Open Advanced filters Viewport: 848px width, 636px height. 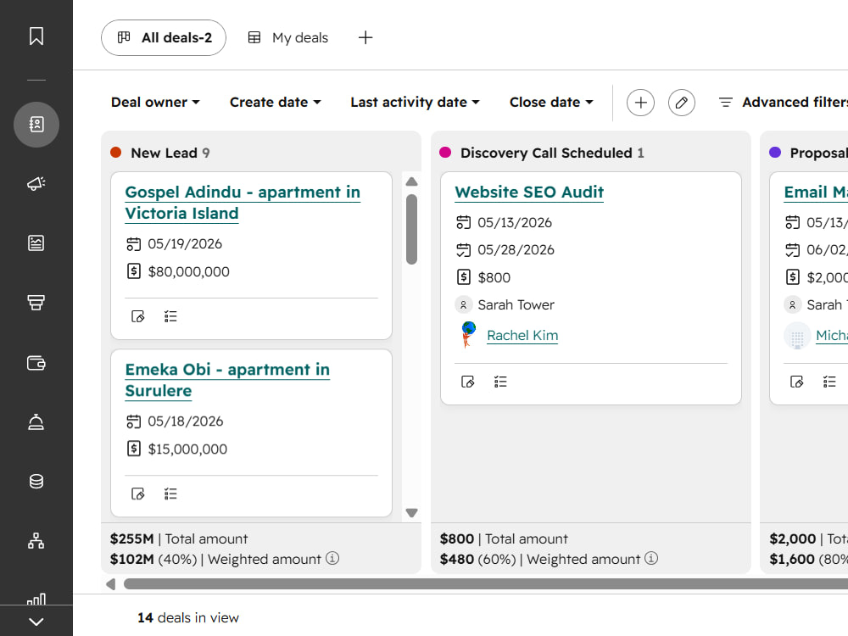point(783,103)
